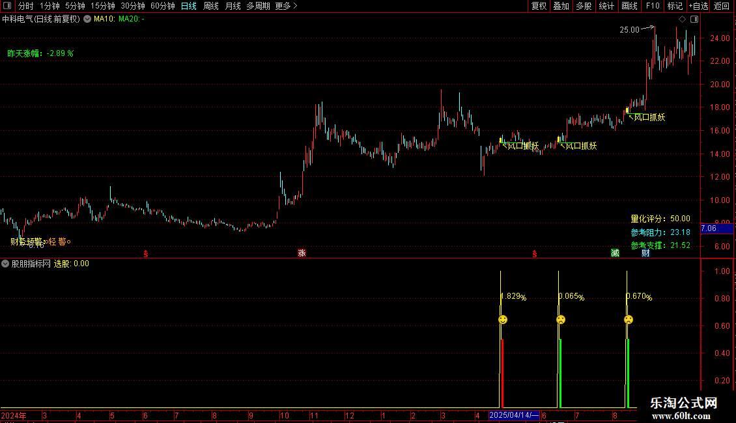Click the MA20 indicator label
This screenshot has width=736, height=423.
pos(131,20)
